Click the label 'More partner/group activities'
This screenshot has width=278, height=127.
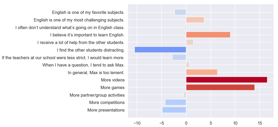tap(97, 95)
